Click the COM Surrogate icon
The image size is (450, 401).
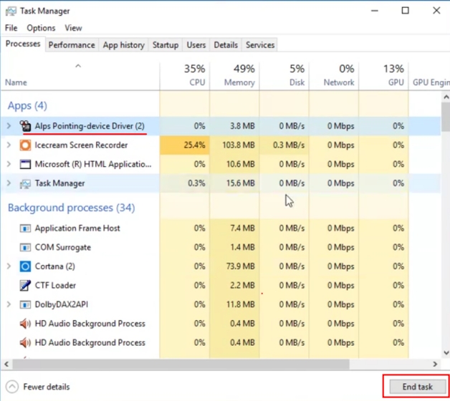point(25,247)
